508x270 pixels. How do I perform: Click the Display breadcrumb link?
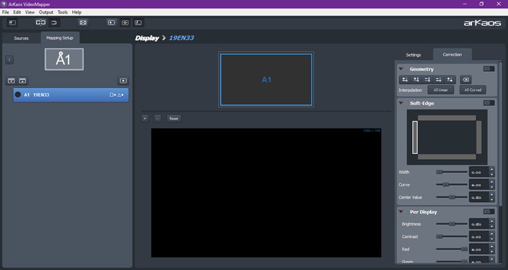[x=146, y=38]
